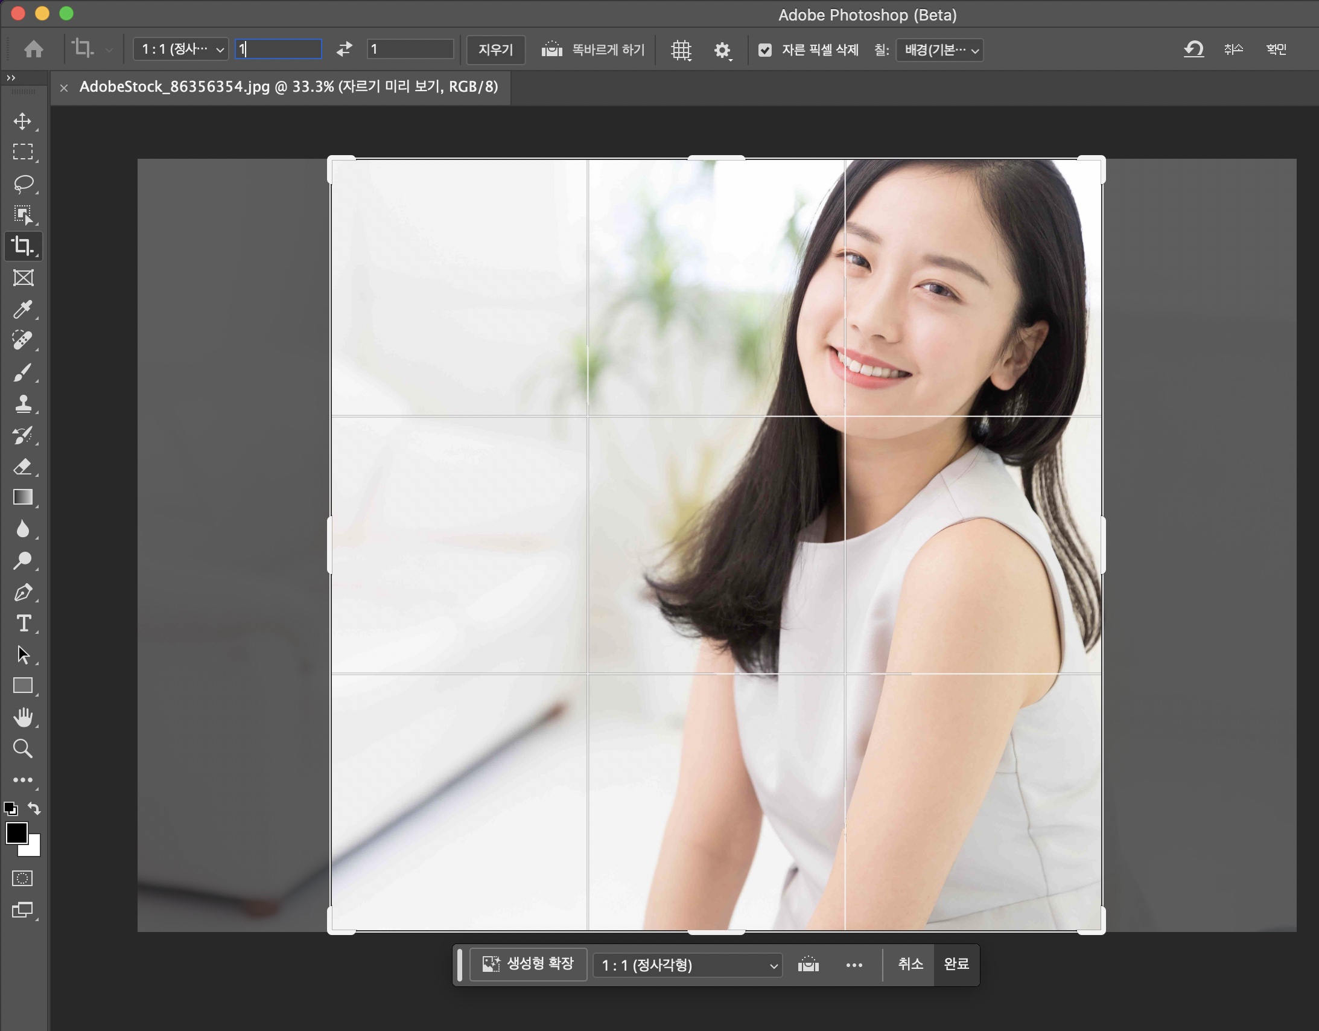
Task: Click the crop height input field
Action: coord(410,49)
